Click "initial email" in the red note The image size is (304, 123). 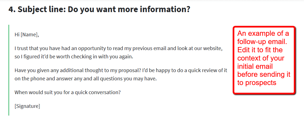click(255, 67)
